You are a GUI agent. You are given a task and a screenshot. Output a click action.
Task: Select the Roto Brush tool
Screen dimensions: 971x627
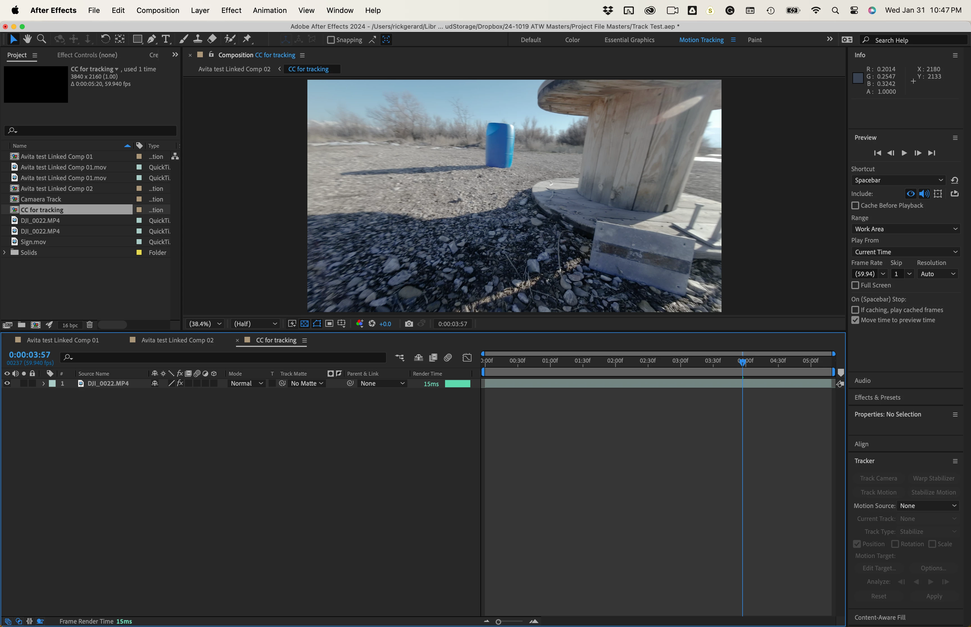coord(230,40)
